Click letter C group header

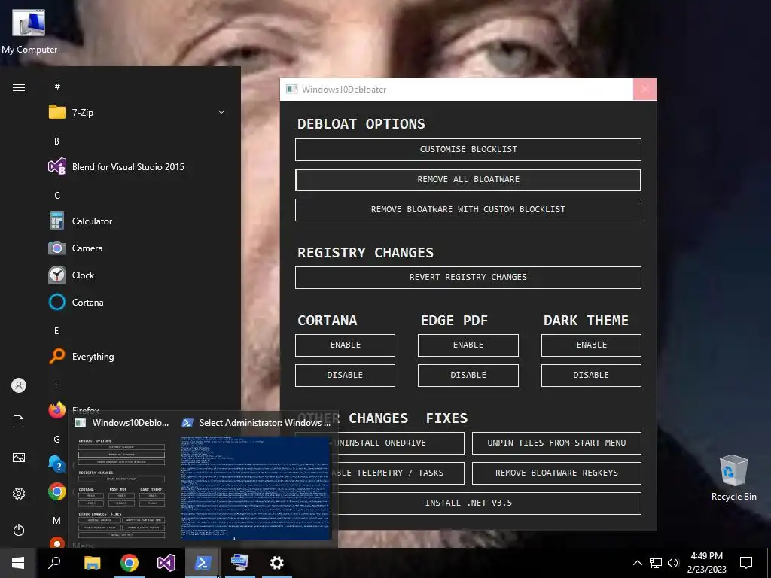(x=57, y=196)
